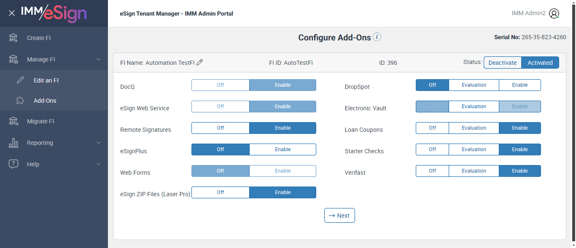Click the Deactivate status button
This screenshot has width=576, height=248.
click(x=502, y=63)
